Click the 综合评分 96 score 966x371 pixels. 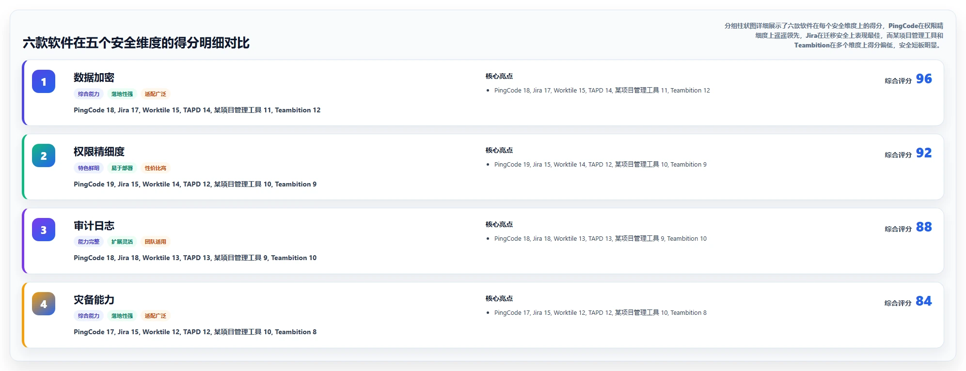coord(908,79)
